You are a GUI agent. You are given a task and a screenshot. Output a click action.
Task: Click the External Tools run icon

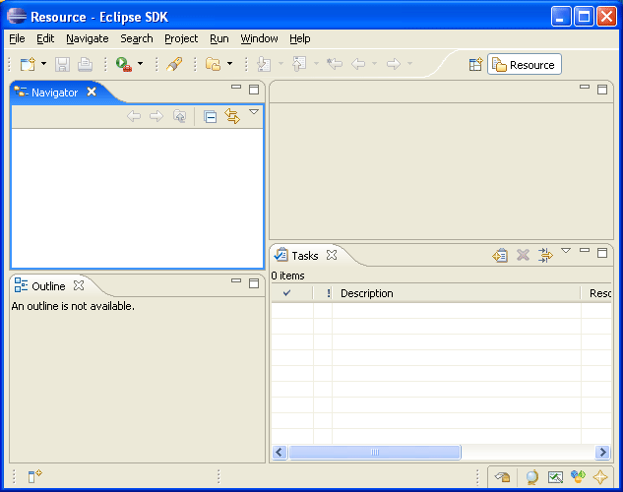point(124,64)
